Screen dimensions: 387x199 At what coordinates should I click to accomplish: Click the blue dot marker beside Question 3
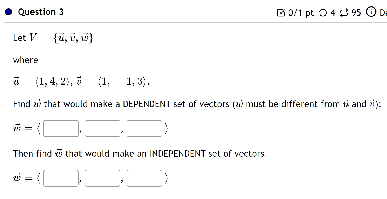(8, 12)
